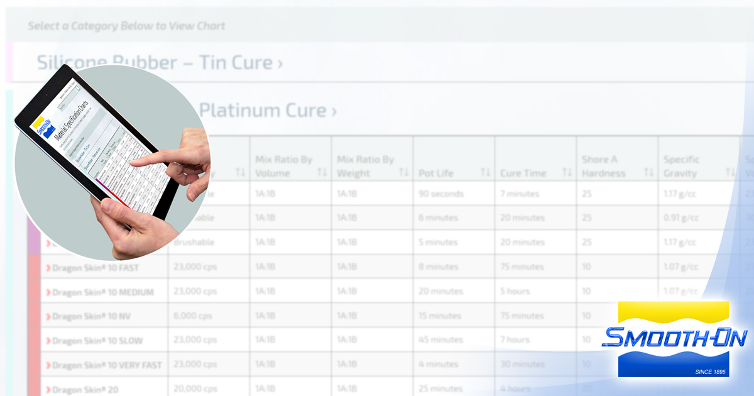Click the tablet photo thumbnail
This screenshot has width=754, height=396.
pyautogui.click(x=112, y=162)
